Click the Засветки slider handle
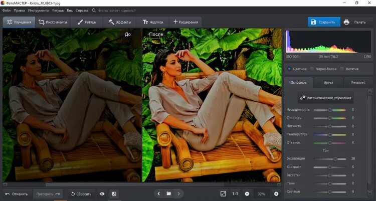 [330, 175]
